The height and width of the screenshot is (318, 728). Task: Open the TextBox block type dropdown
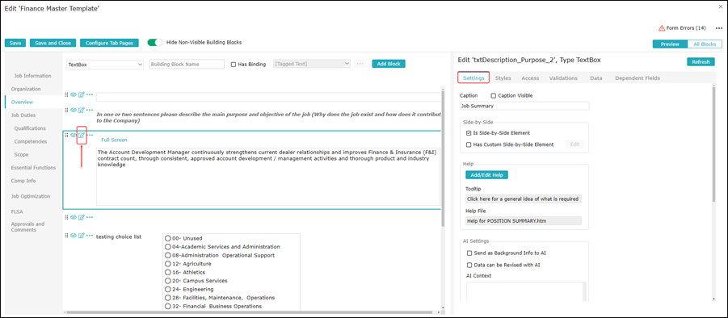click(105, 65)
